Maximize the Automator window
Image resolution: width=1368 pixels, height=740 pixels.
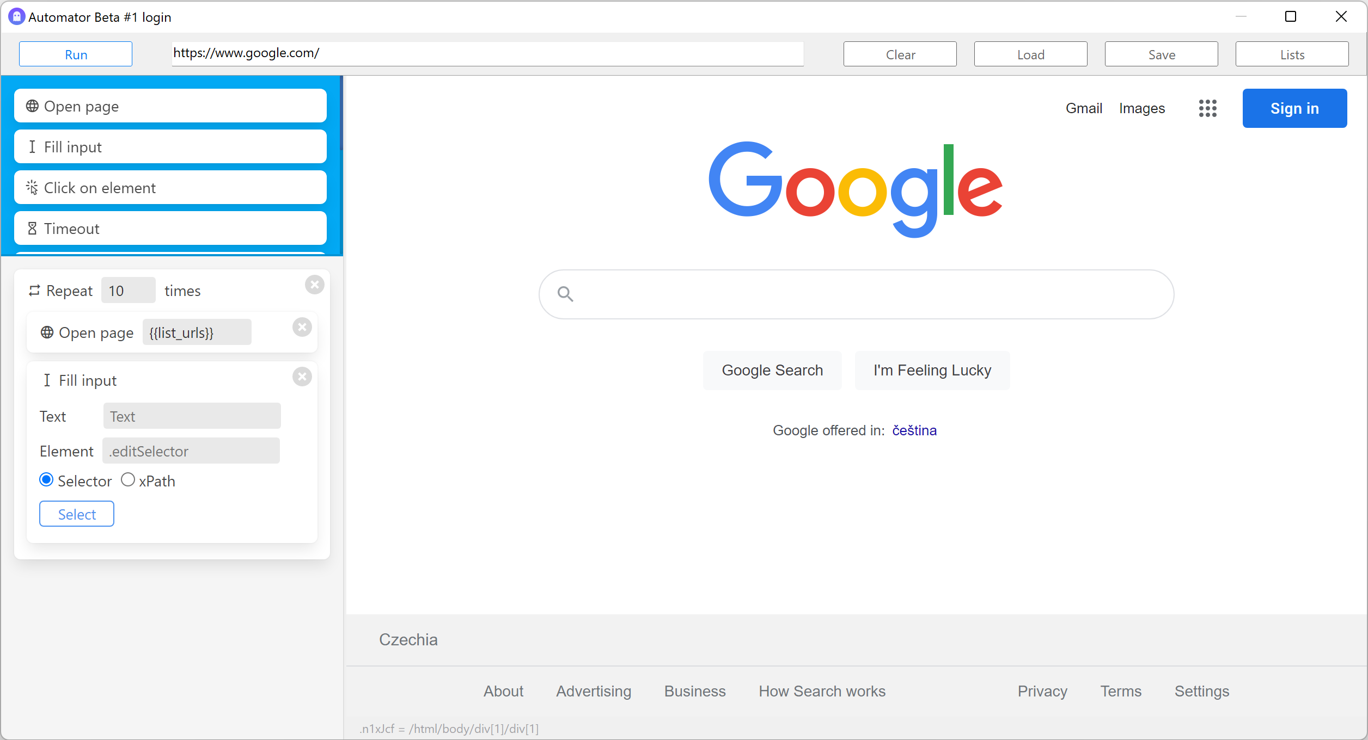[x=1291, y=17]
